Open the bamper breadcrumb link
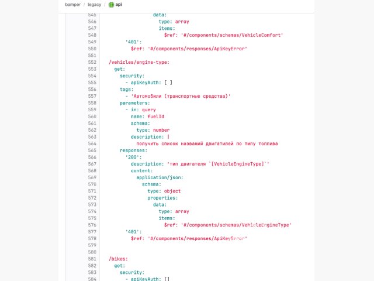This screenshot has width=374, height=281. click(72, 5)
